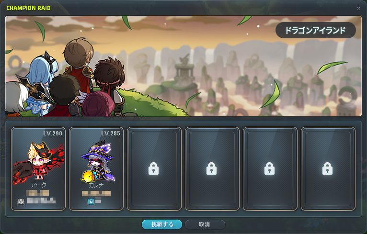Click the blue book icon under カンナ card
The image size is (367, 234).
pos(91,201)
